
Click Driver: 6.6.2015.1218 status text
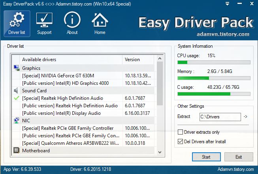click(x=90, y=169)
